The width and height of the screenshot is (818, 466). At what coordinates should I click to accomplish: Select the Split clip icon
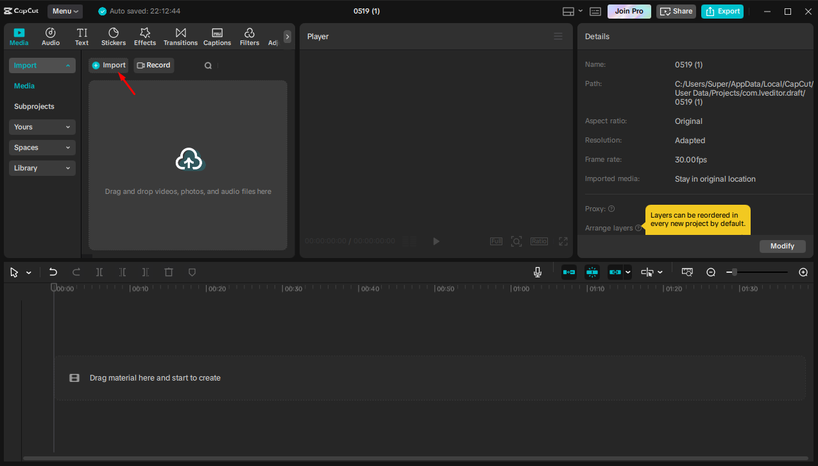(99, 272)
